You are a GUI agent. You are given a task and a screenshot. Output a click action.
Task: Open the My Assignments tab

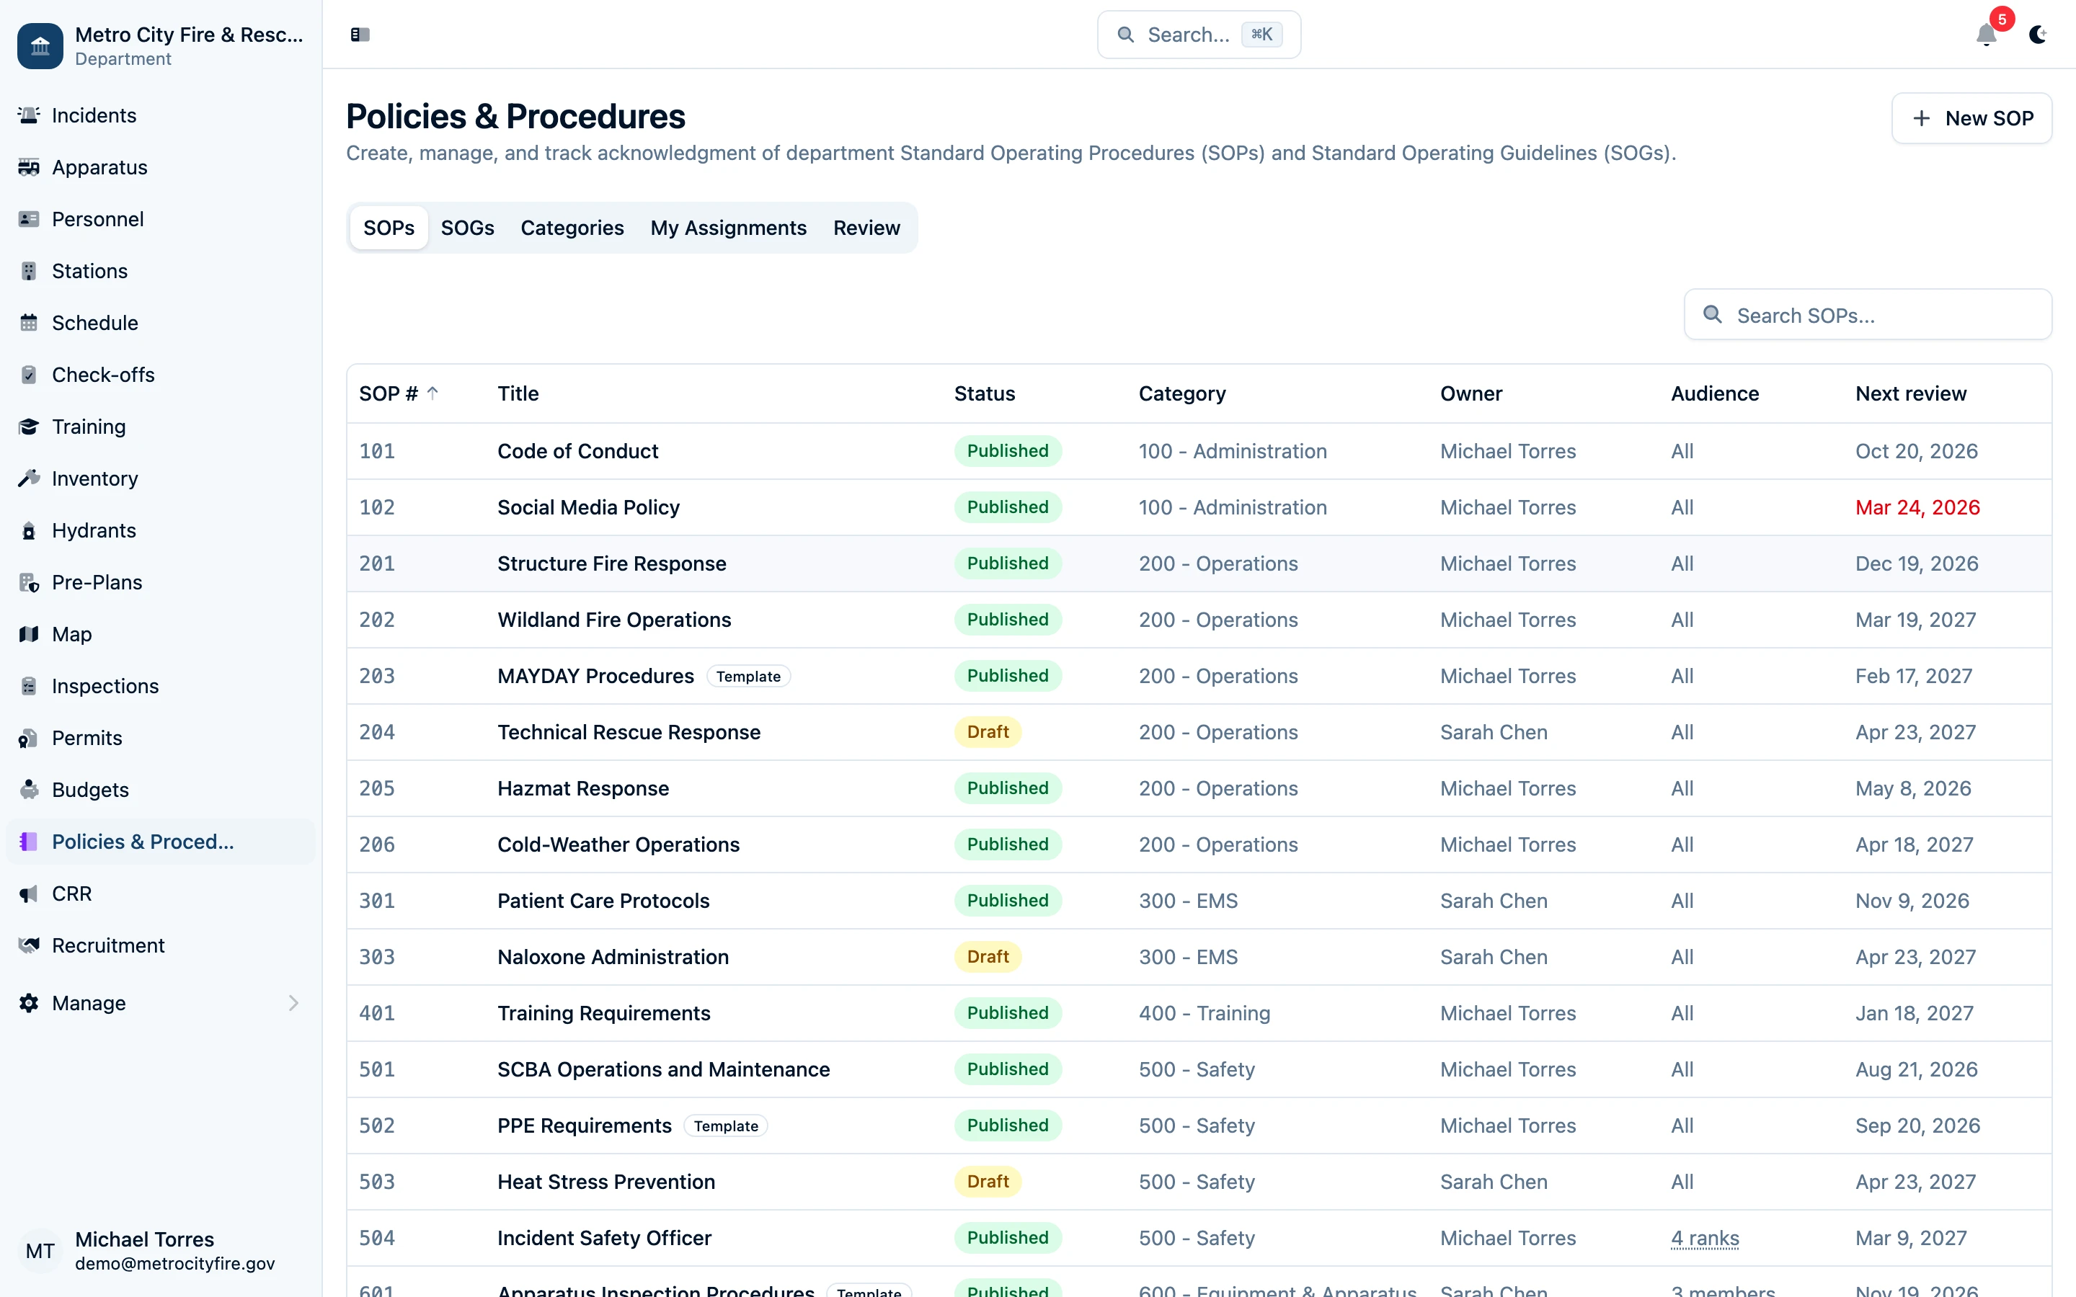[728, 227]
